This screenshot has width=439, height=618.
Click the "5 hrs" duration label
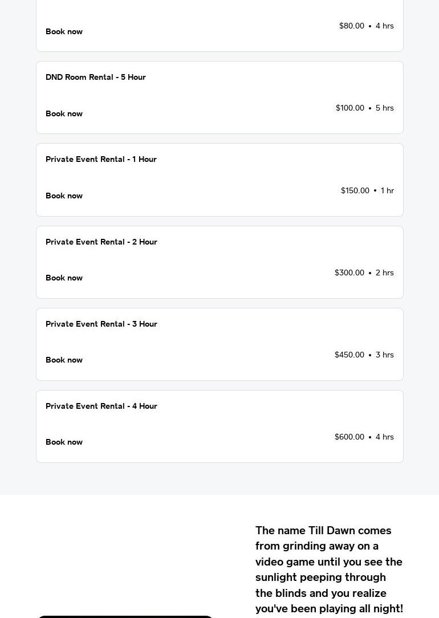384,108
